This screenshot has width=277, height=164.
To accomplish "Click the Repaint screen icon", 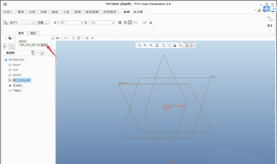I will tap(157, 45).
